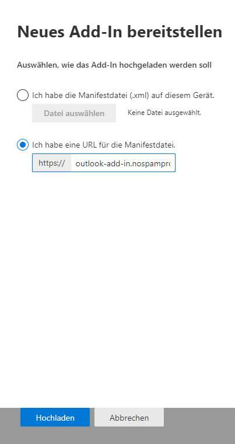
Task: Choose the upload-from-device option circle
Action: [x=23, y=95]
